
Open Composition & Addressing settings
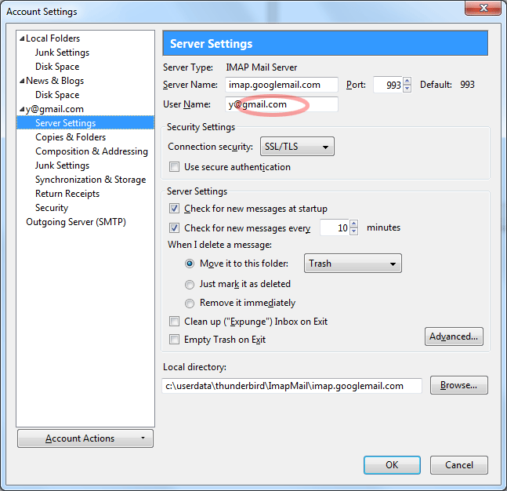92,151
